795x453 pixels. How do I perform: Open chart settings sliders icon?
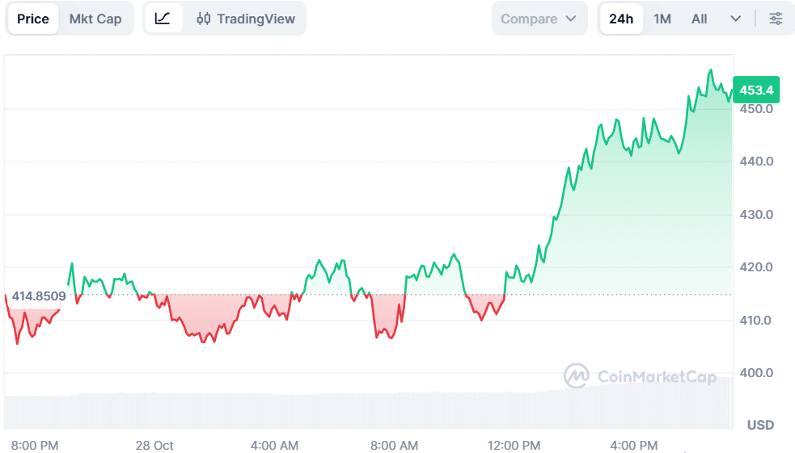(776, 19)
